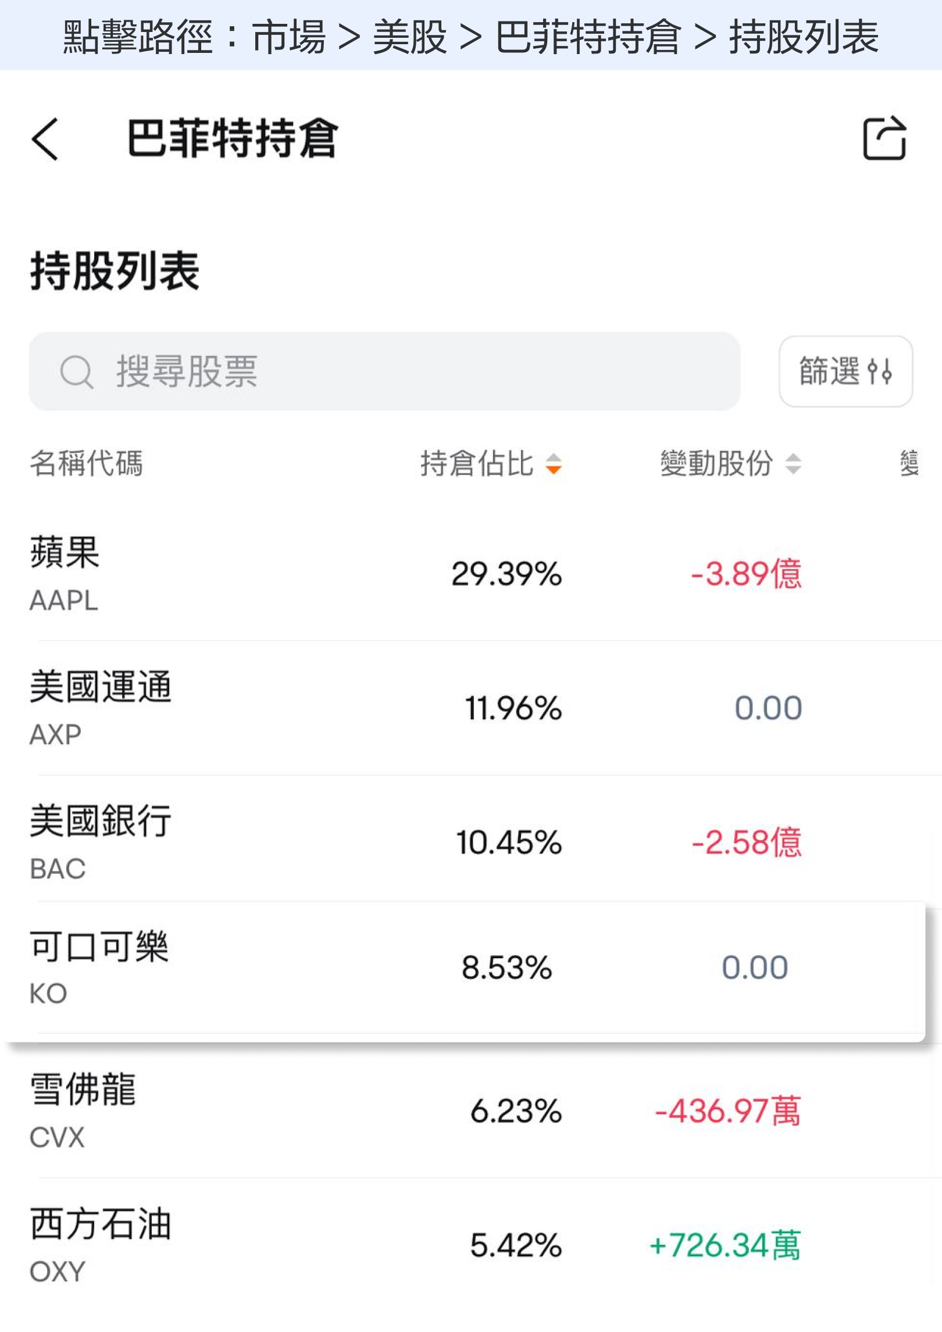The width and height of the screenshot is (942, 1332).
Task: View 西方石油 OXY stock details
Action: coord(100,1245)
